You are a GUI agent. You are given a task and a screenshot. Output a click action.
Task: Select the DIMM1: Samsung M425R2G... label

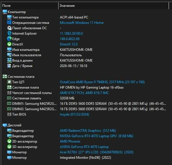click(x=34, y=104)
